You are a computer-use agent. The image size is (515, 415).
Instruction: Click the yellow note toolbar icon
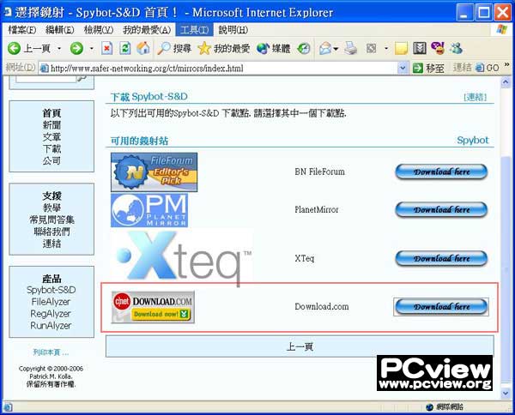[x=401, y=49]
